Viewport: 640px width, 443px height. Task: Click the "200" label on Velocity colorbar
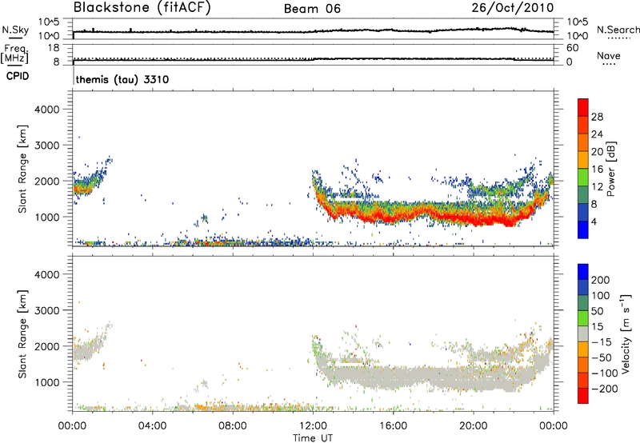tap(601, 280)
